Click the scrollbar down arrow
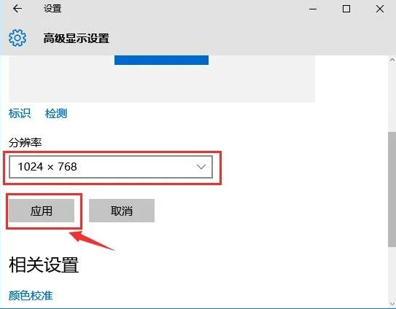 click(392, 304)
